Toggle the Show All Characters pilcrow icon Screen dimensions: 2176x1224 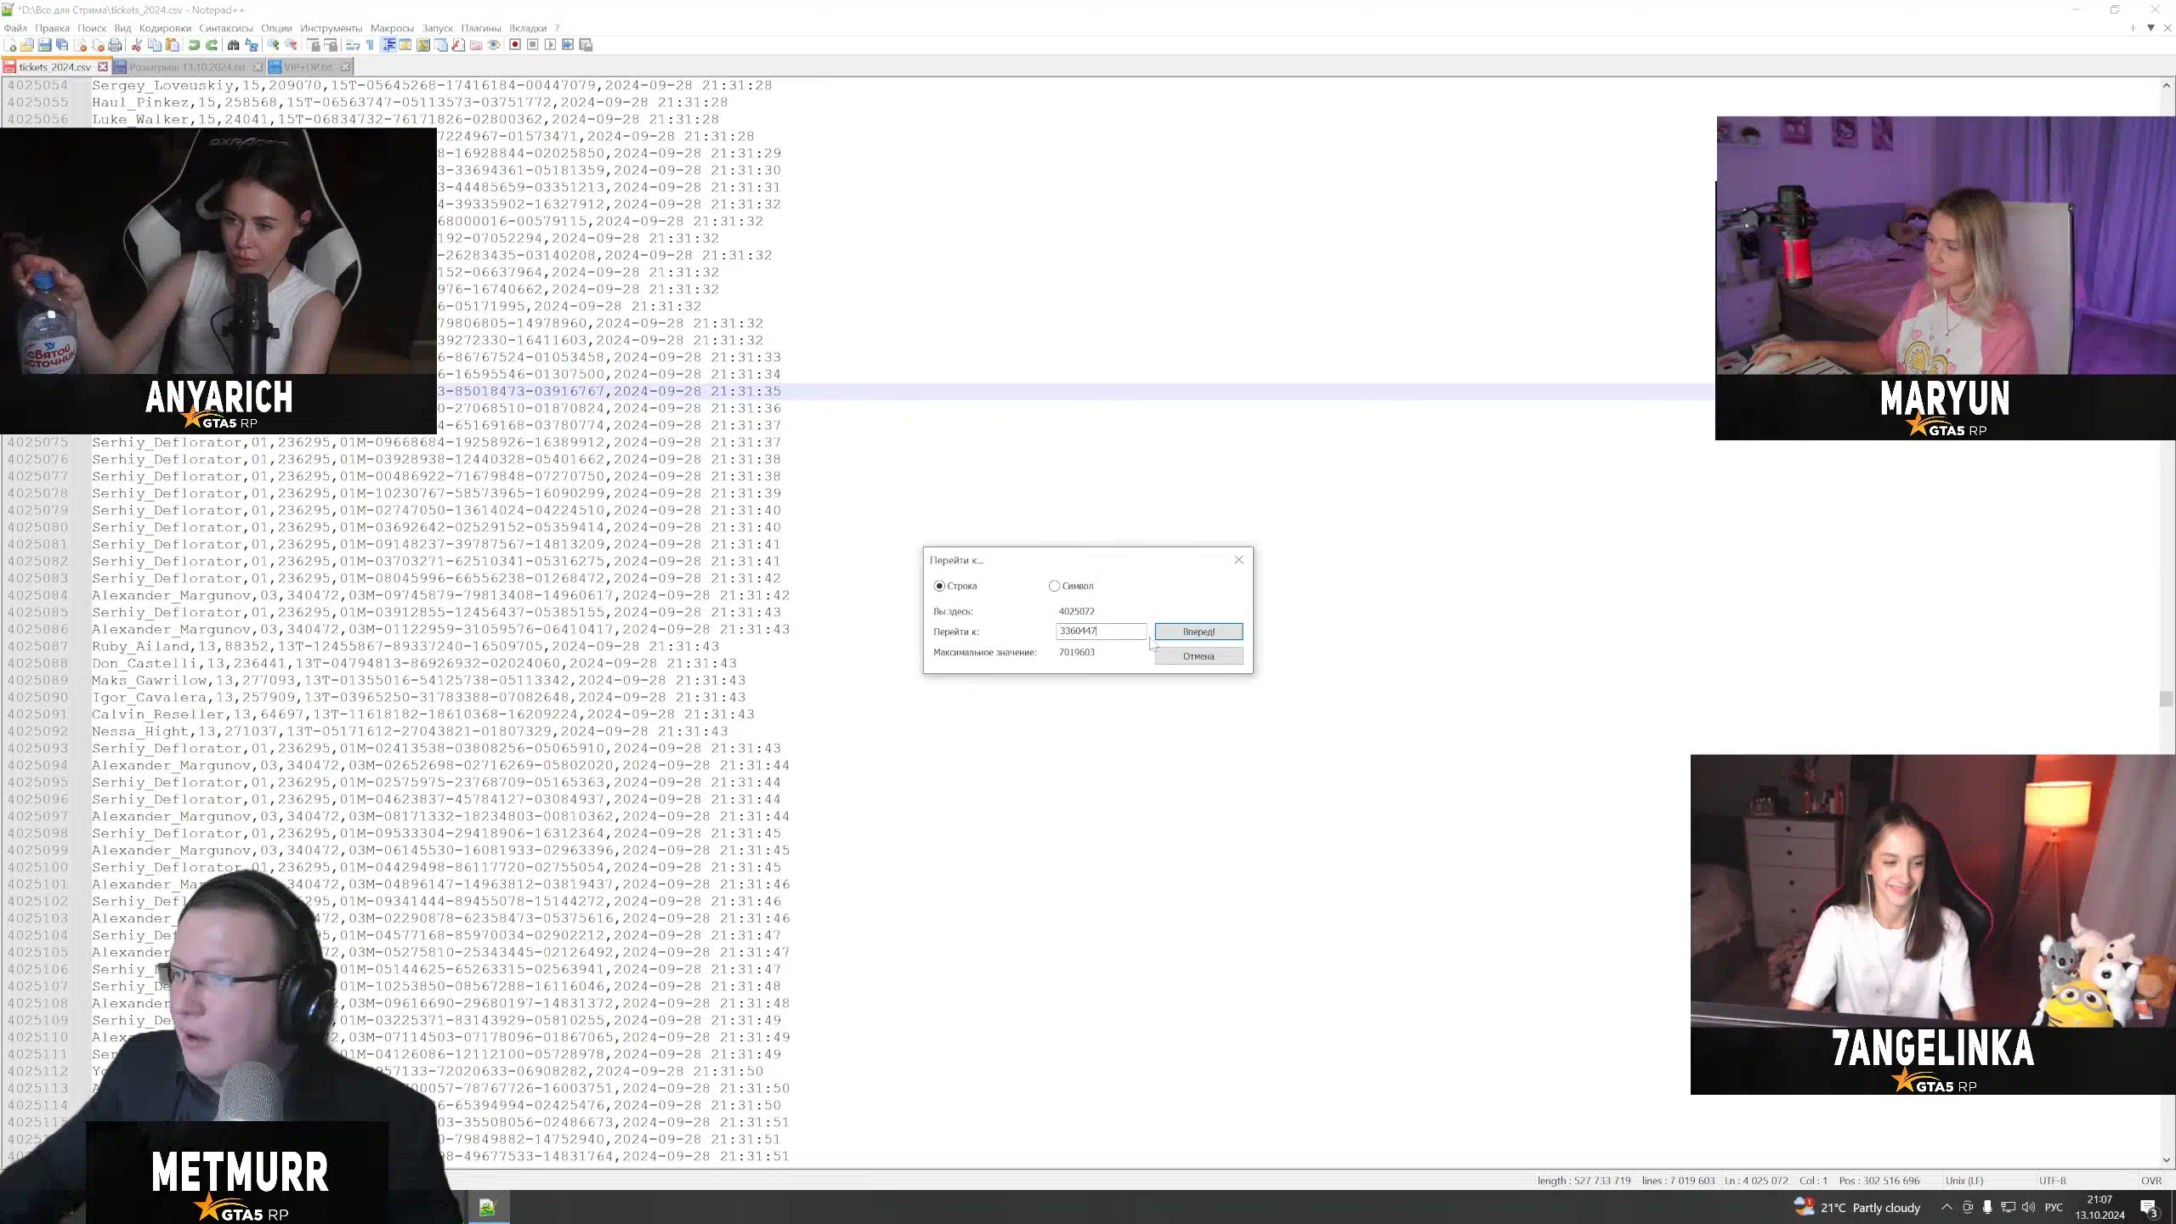pos(370,45)
